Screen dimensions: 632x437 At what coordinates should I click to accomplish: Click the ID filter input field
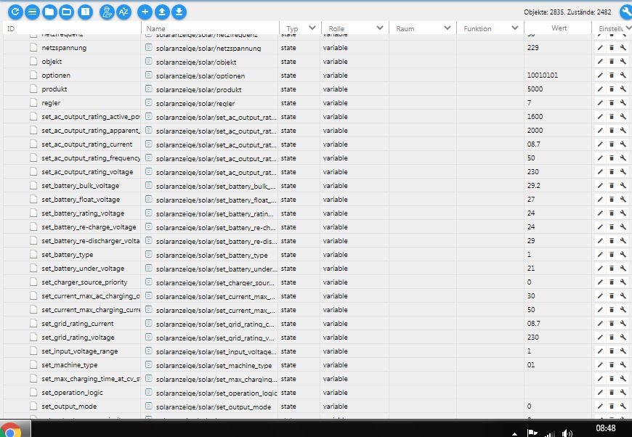(73, 28)
